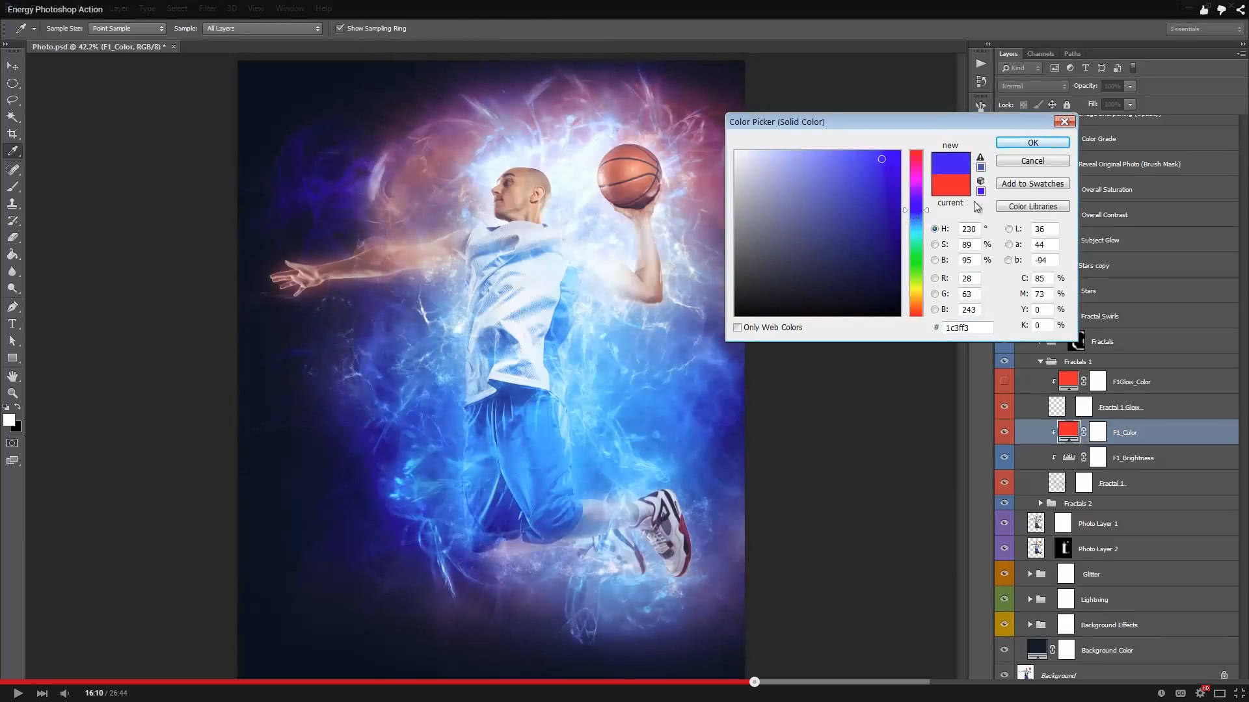Select the Hand tool
Screen dimensions: 1249x702
(x=12, y=376)
